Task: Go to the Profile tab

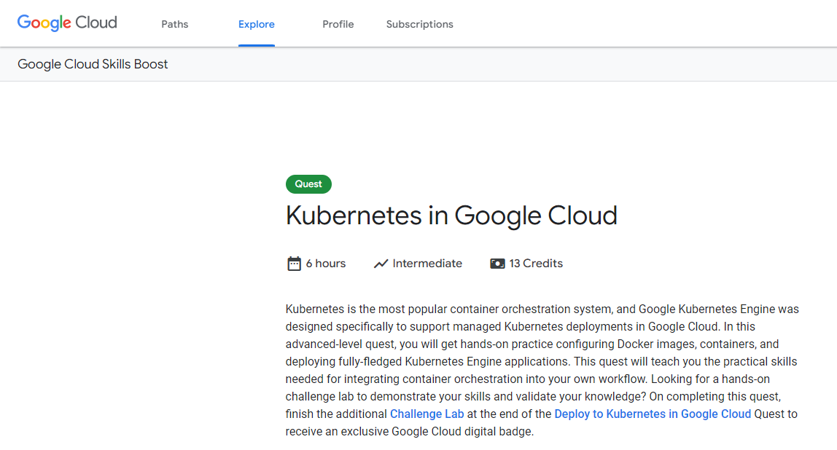Action: [338, 24]
